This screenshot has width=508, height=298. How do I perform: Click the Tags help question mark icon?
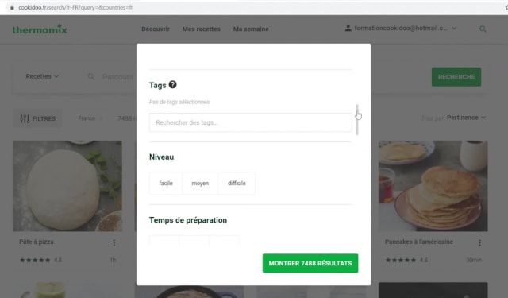pos(173,85)
